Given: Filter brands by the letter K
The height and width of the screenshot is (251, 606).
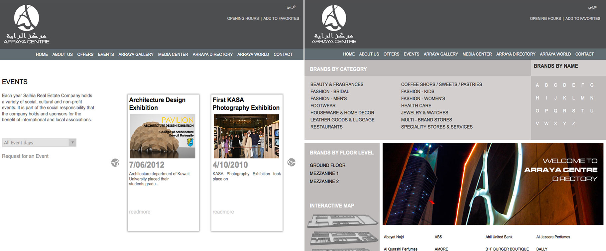Looking at the screenshot, I should pyautogui.click(x=564, y=98).
